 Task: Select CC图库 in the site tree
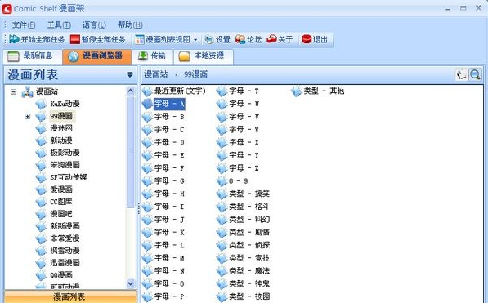pos(61,202)
